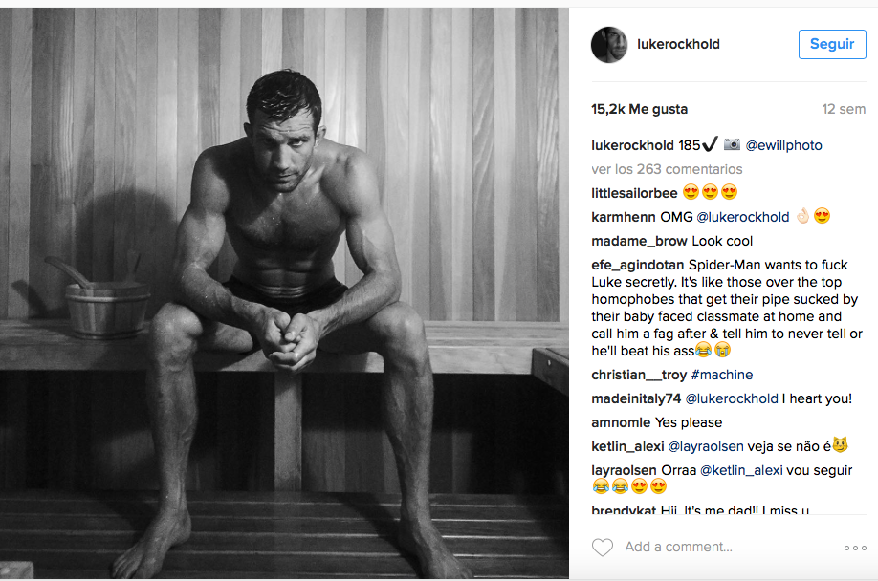Screen dimensions: 878x581
Task: Open efe_agindotan commenter profile
Action: [x=638, y=265]
